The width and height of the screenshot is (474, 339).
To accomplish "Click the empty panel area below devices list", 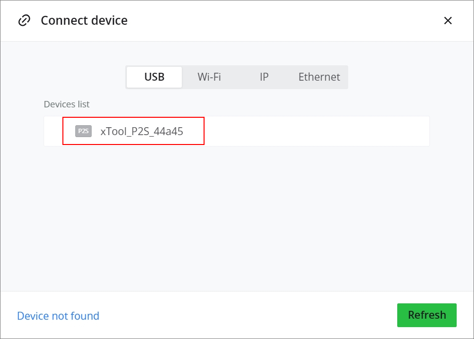I will 237,218.
